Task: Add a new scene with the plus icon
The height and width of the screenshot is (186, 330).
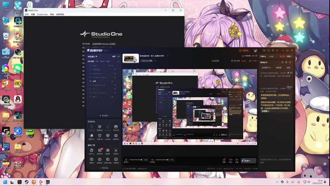Action: [x=118, y=61]
